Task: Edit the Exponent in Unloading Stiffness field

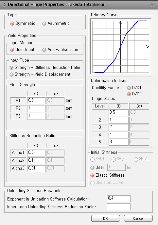Action: point(119,199)
